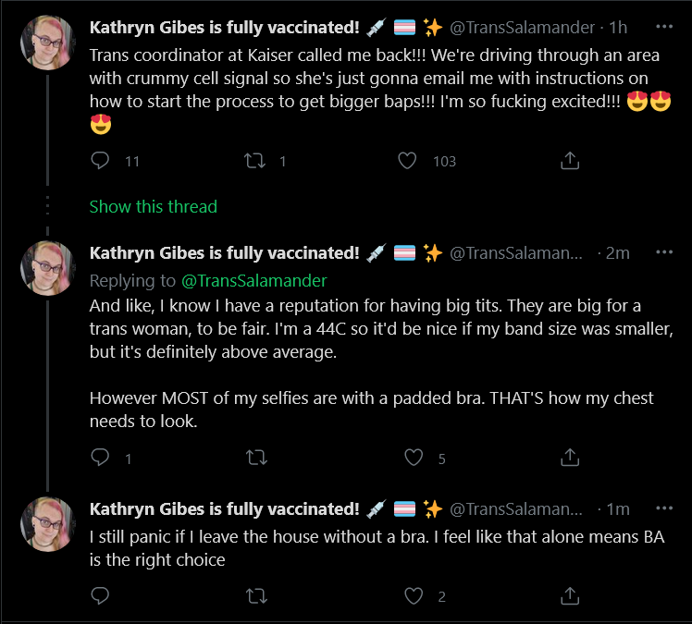Reply to the tweet about BA choice
692x624 pixels.
click(100, 595)
